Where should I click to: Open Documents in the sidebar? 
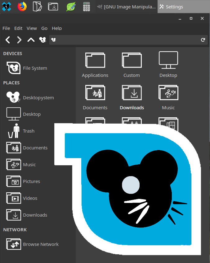pos(27,148)
